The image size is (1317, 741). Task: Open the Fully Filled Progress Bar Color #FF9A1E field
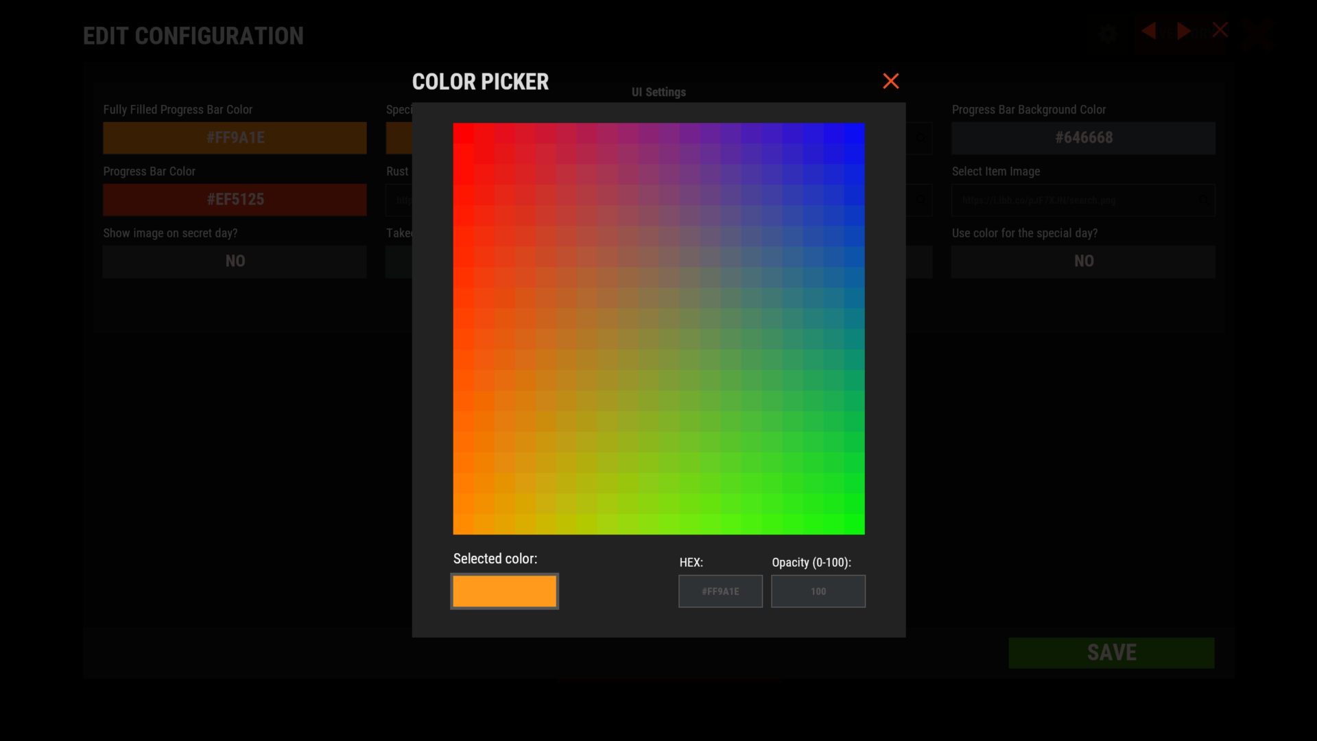[x=235, y=138]
